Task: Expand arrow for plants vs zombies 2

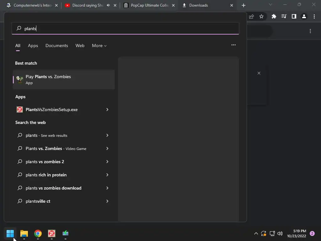Action: [x=107, y=162]
